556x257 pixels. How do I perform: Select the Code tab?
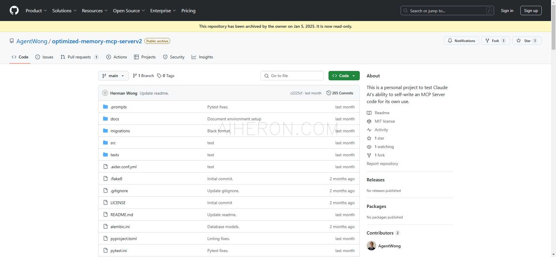pyautogui.click(x=20, y=57)
